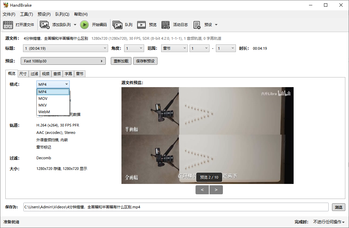349x228 pixels.
Task: Click the 保存新预设 button
Action: click(145, 61)
